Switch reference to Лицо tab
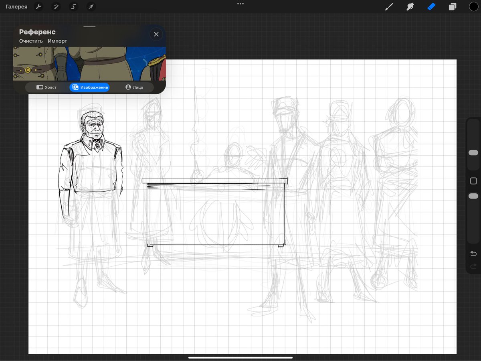481x361 pixels. click(134, 87)
